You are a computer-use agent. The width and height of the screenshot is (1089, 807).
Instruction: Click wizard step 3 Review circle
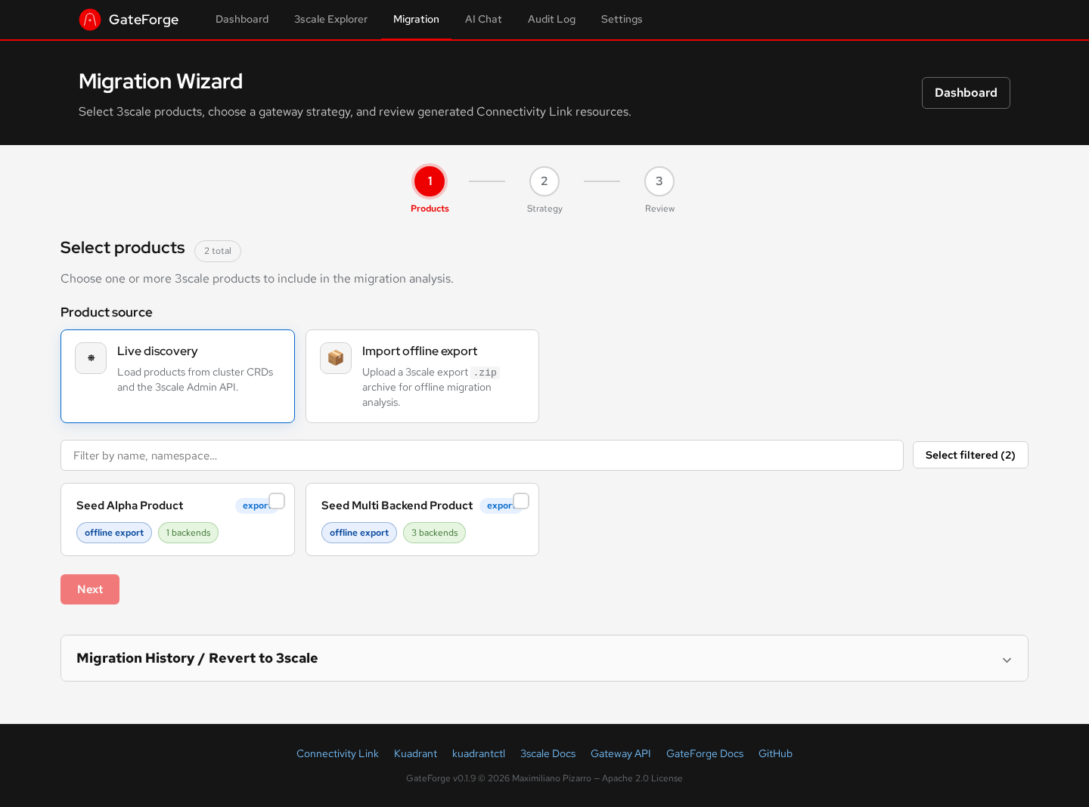click(x=659, y=181)
